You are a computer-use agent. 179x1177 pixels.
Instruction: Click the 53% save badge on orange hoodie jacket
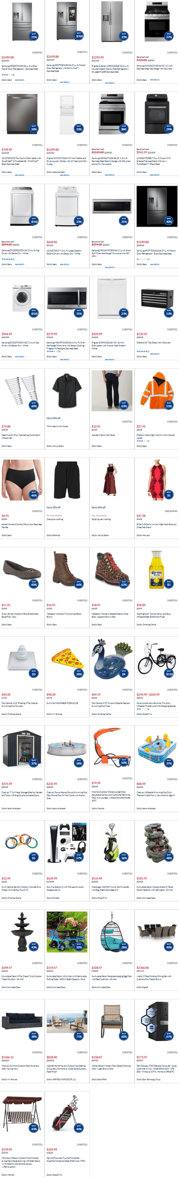[169, 405]
